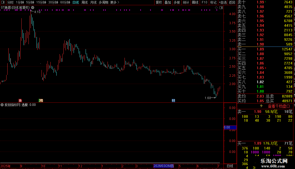
Task: Click the 复权 adjustment button
Action: [159, 2]
